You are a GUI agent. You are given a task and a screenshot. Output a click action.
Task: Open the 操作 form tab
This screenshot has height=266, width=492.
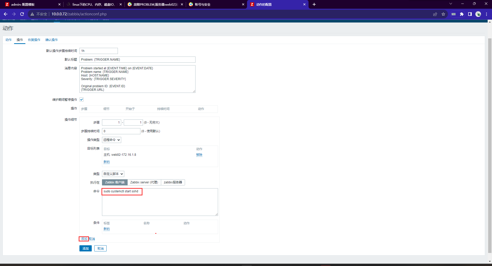click(x=20, y=40)
